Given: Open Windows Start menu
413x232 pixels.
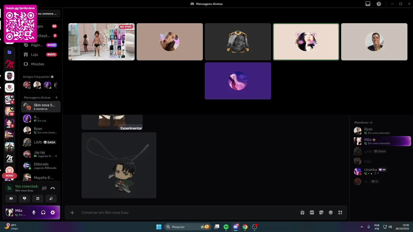Looking at the screenshot, I should [159, 227].
